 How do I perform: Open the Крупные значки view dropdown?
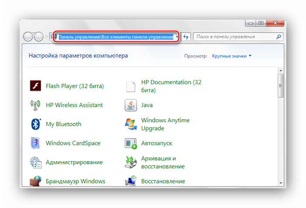(232, 56)
